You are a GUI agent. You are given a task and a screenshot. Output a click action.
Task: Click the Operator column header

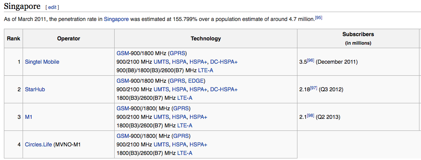point(68,38)
